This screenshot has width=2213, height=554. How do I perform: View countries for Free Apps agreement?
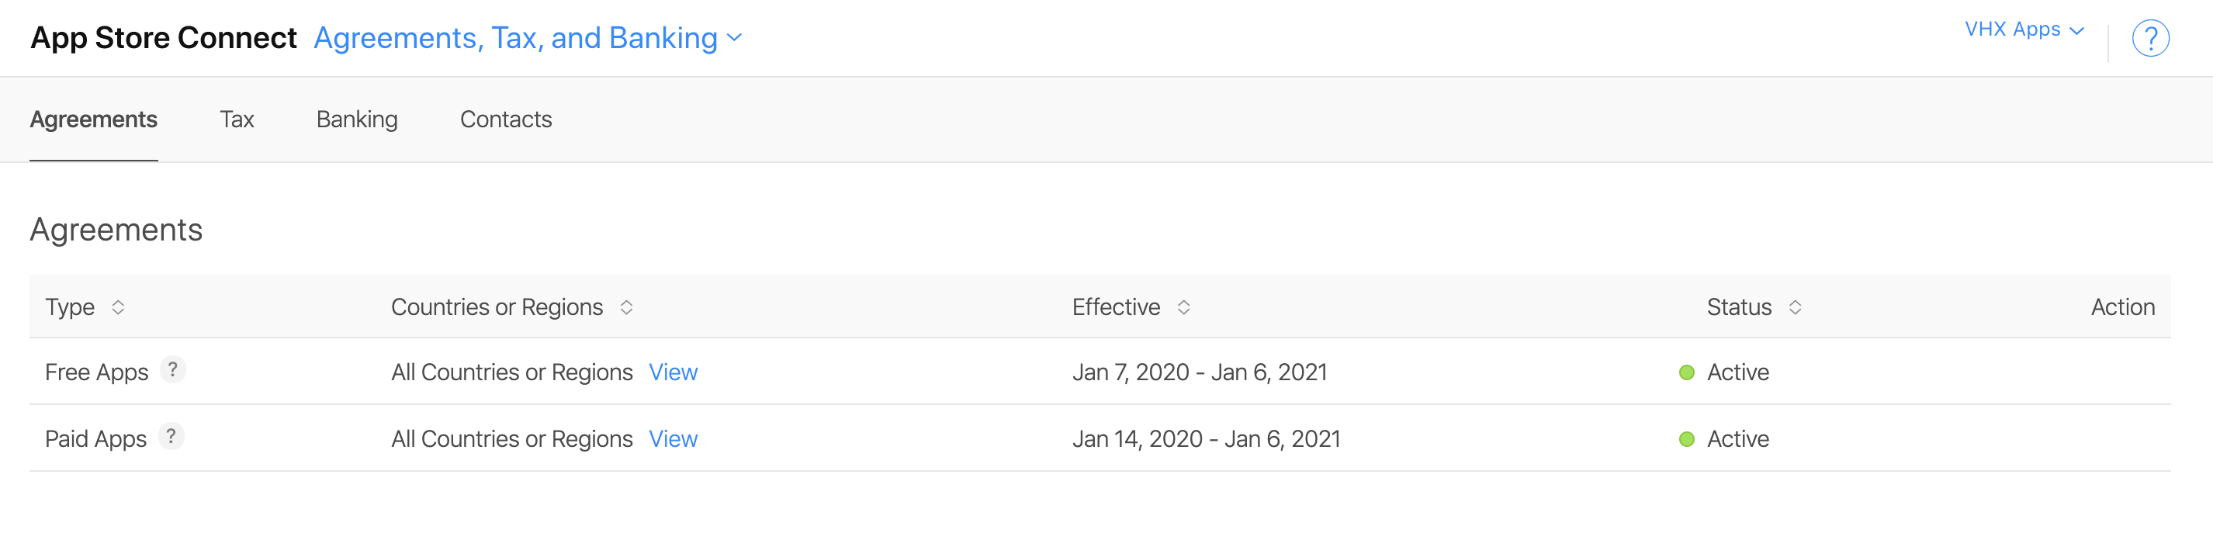point(673,372)
